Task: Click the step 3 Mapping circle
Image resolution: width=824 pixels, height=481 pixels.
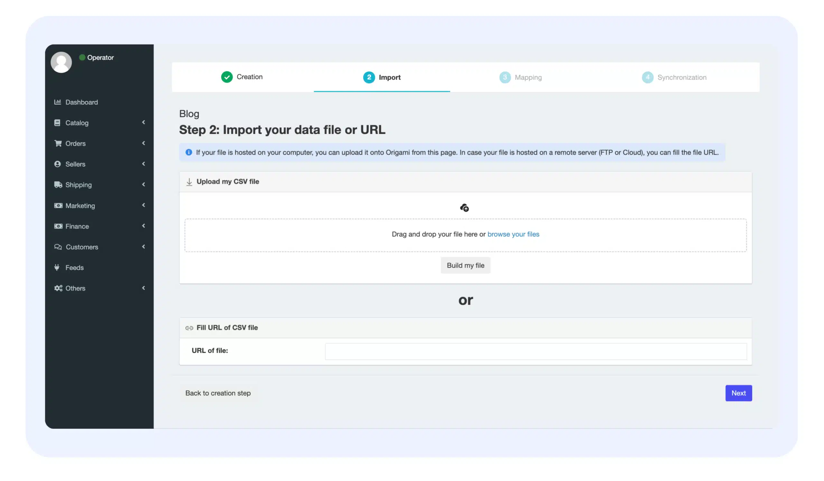Action: coord(505,77)
